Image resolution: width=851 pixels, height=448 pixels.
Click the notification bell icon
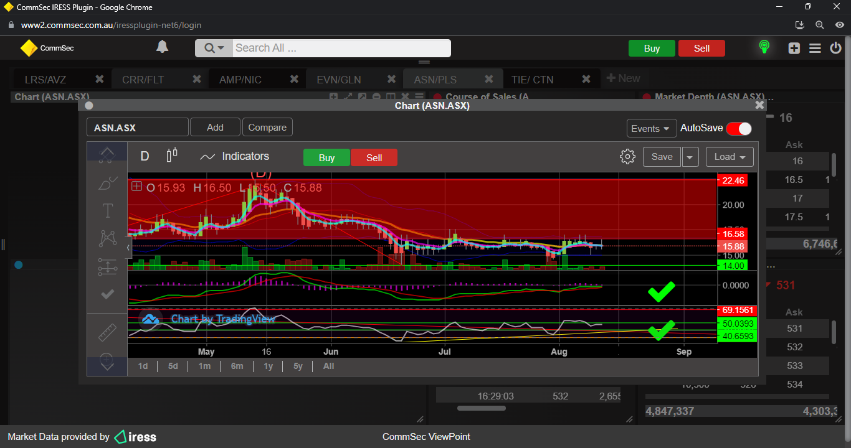(x=162, y=47)
